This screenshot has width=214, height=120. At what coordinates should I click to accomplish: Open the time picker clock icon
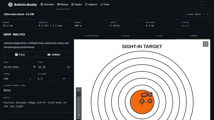(68, 67)
